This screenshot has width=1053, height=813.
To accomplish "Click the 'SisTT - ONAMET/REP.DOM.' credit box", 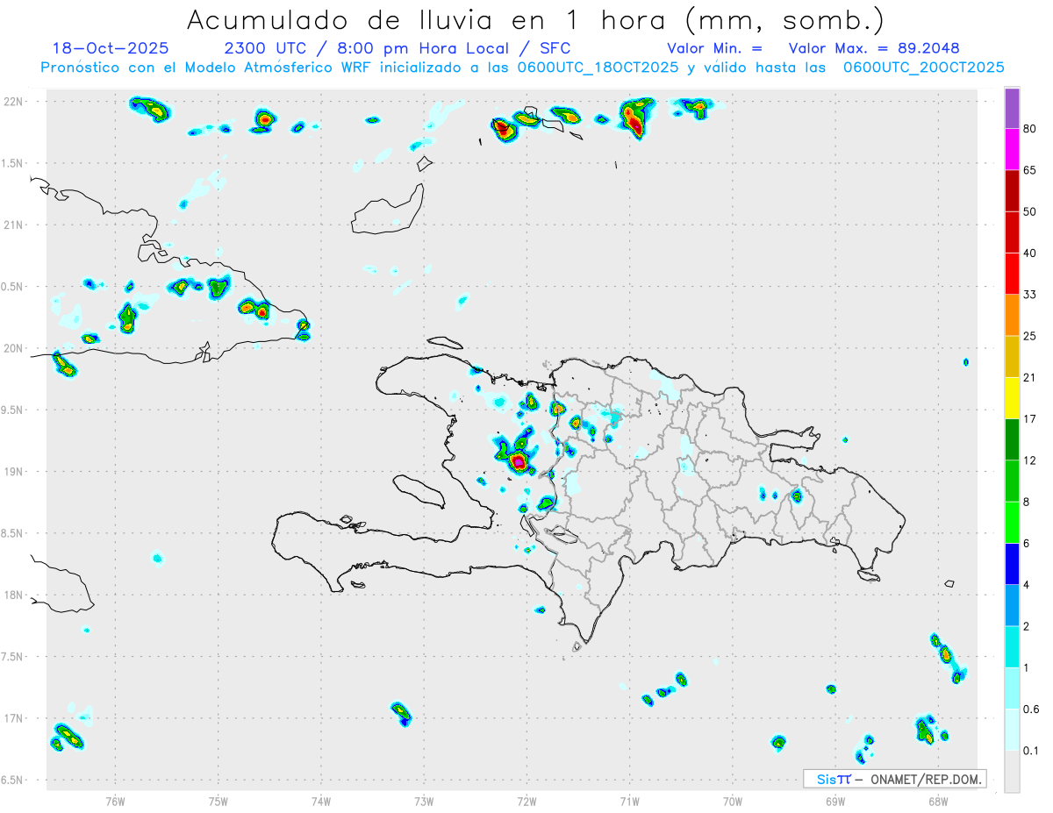I will click(894, 779).
